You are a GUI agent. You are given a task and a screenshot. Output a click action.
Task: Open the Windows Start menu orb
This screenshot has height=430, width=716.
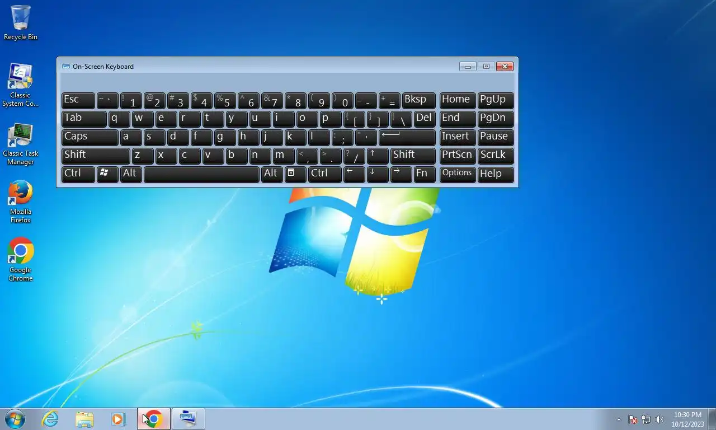[x=15, y=419]
